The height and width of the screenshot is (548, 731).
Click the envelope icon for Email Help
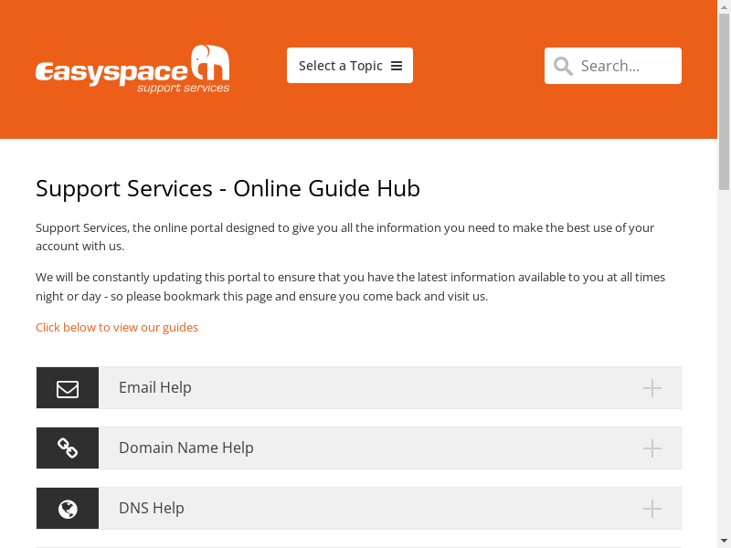pyautogui.click(x=68, y=388)
